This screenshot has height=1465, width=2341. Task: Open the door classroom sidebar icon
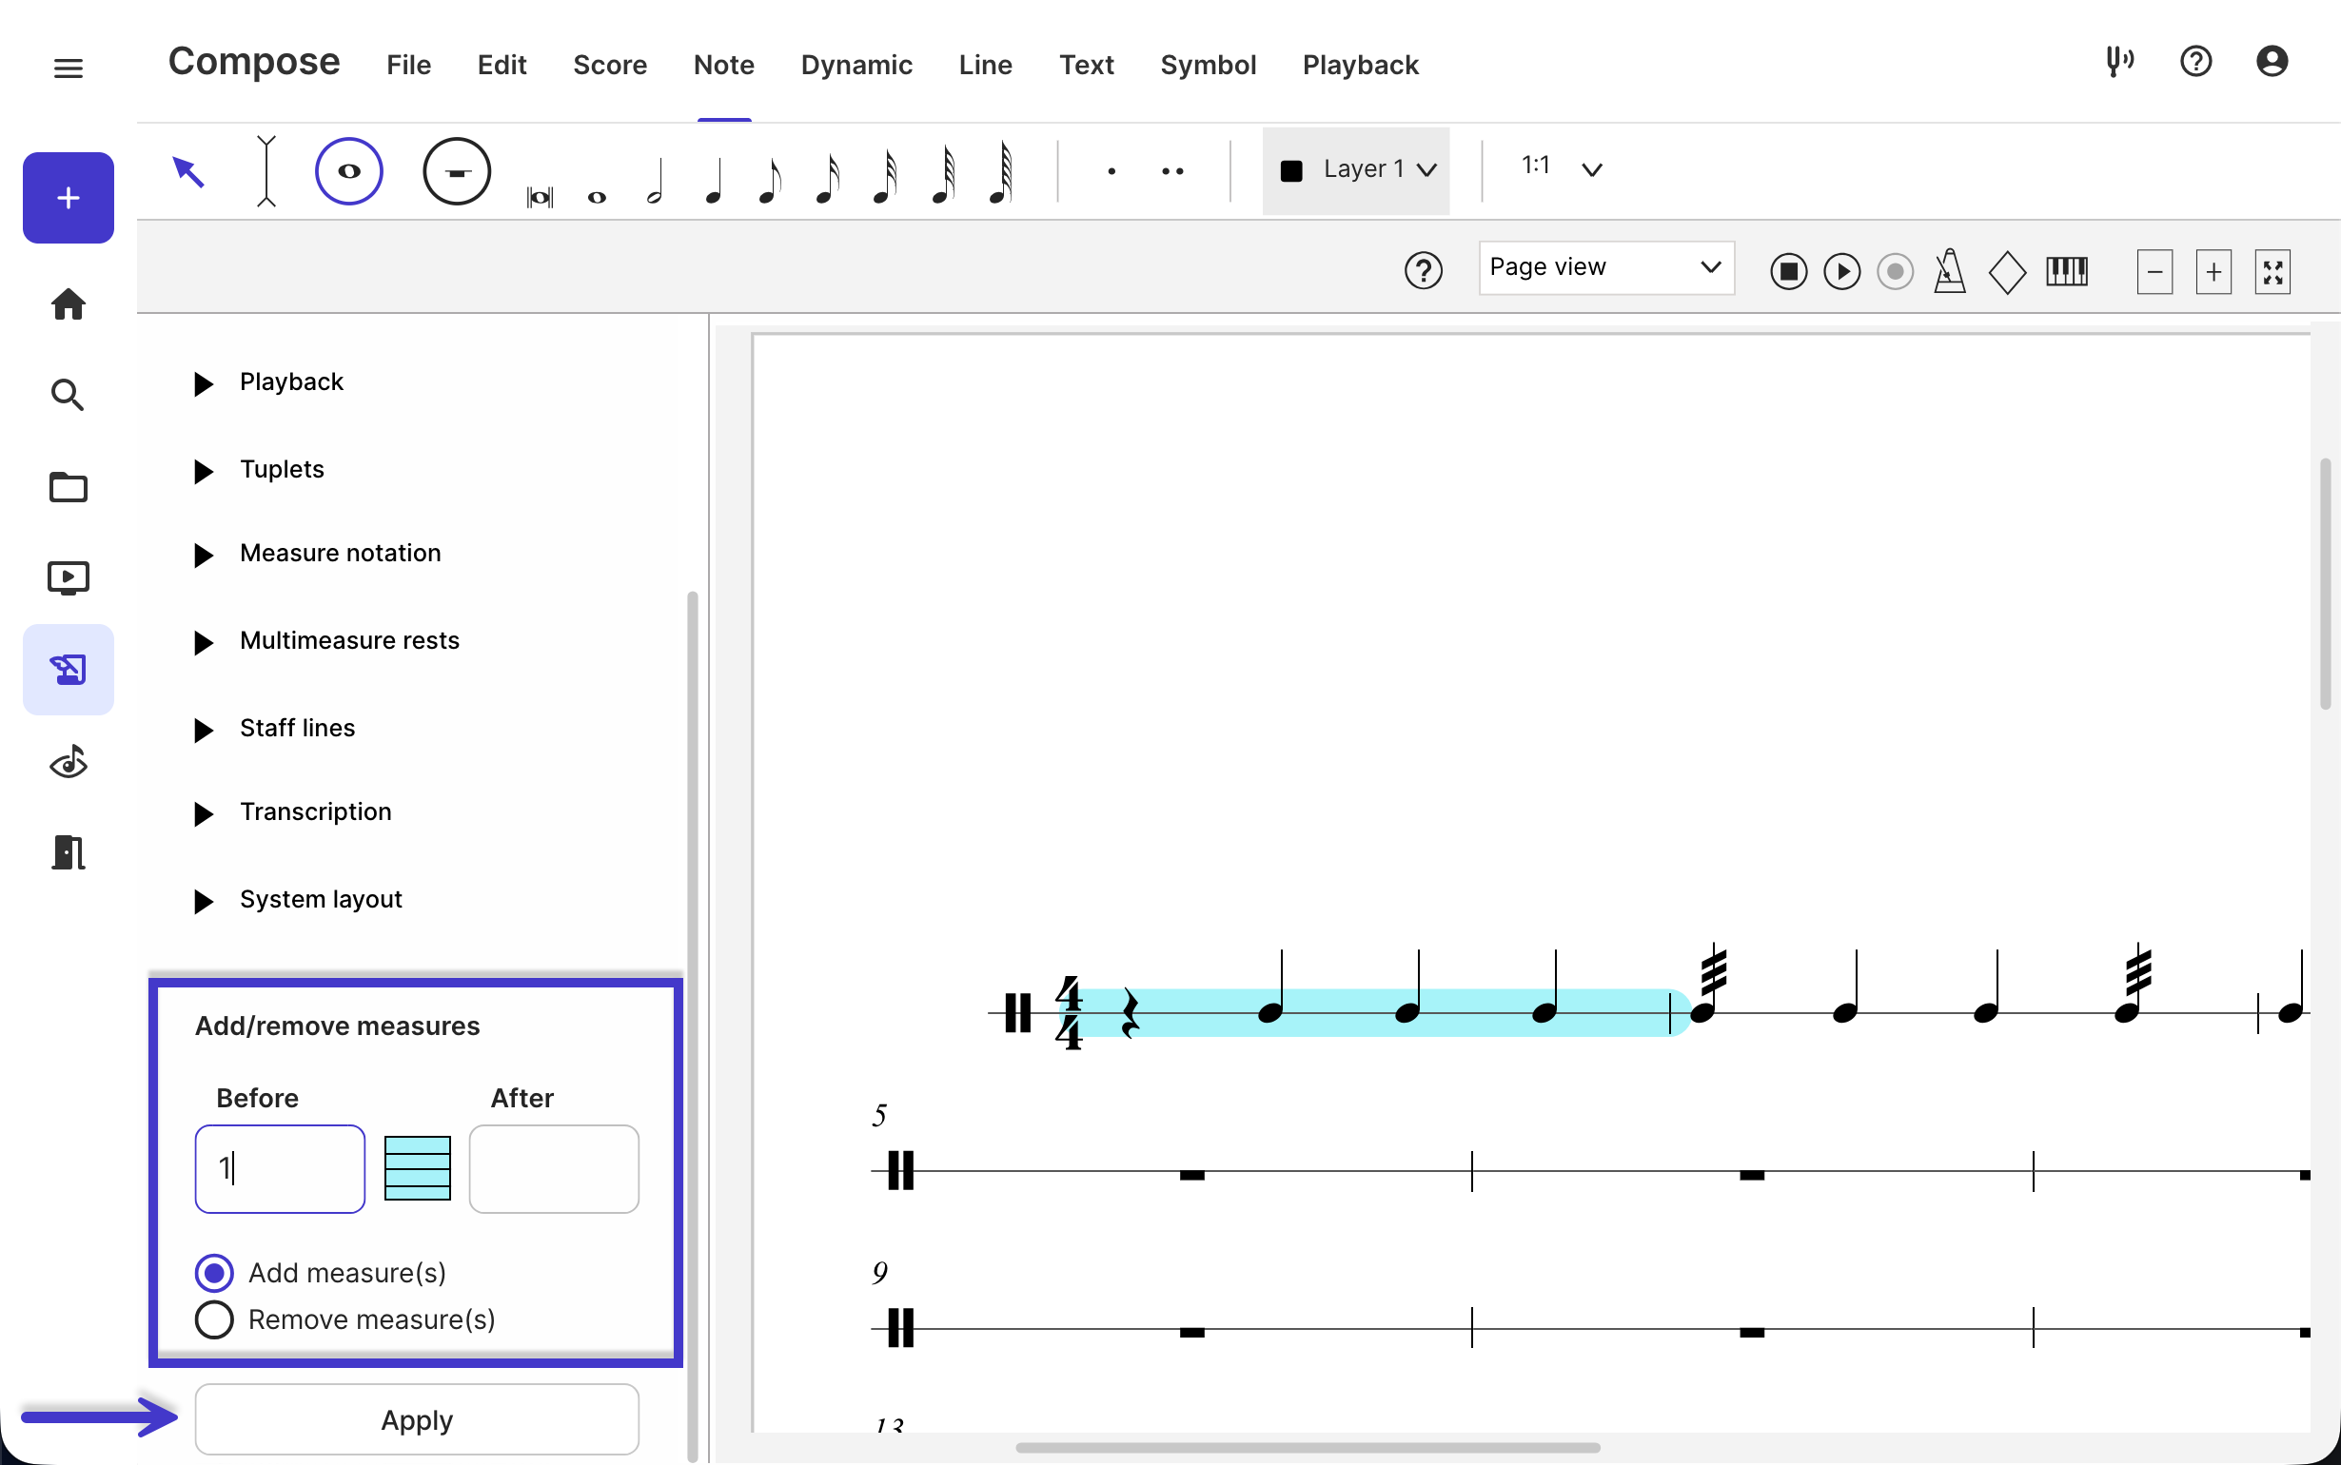coord(68,852)
